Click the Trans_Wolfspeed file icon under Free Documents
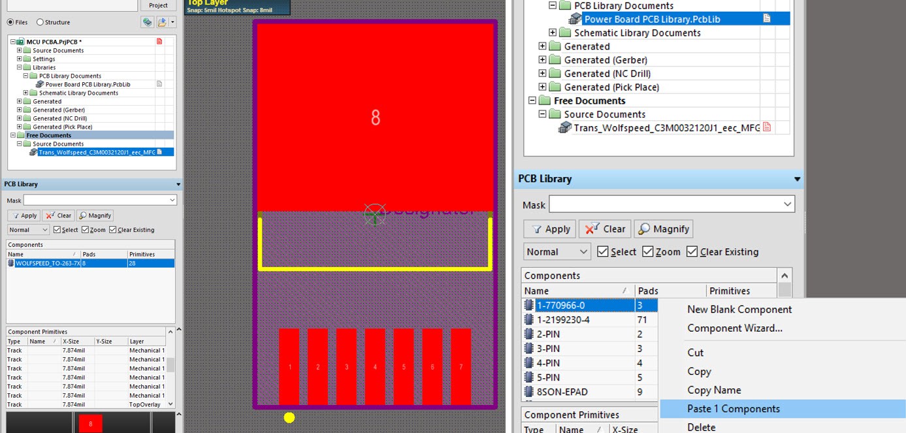The image size is (906, 433). 566,127
